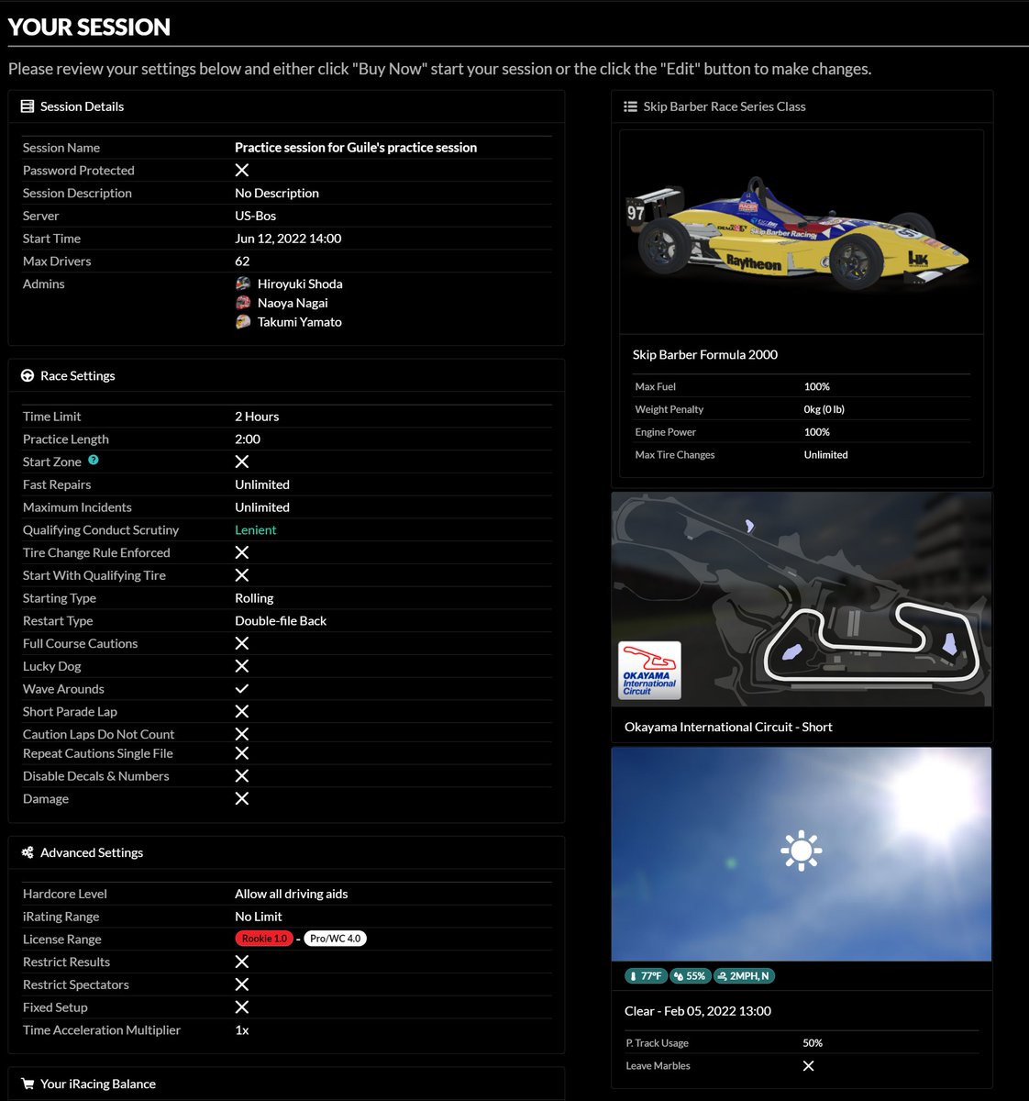The width and height of the screenshot is (1029, 1101).
Task: Click the iRating Range No Limit value
Action: (x=259, y=917)
